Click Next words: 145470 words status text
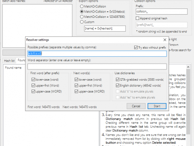 [x=80, y=107]
